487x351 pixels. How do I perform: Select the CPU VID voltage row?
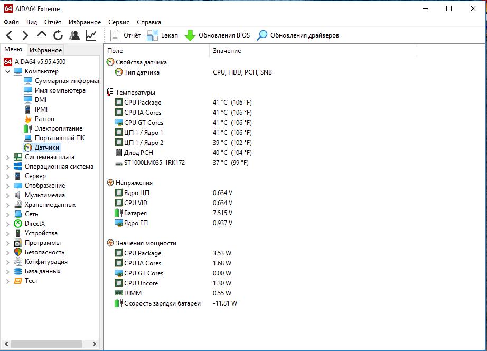coord(174,202)
